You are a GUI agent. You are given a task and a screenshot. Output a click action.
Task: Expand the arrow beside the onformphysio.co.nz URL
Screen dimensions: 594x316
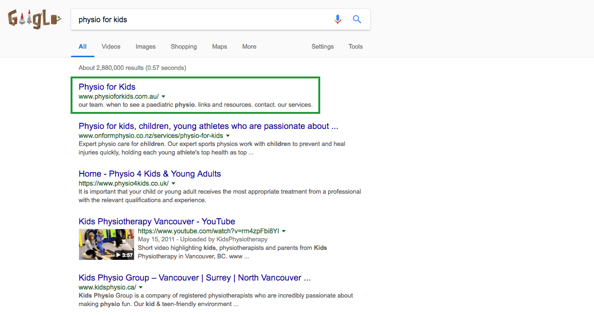(x=228, y=136)
